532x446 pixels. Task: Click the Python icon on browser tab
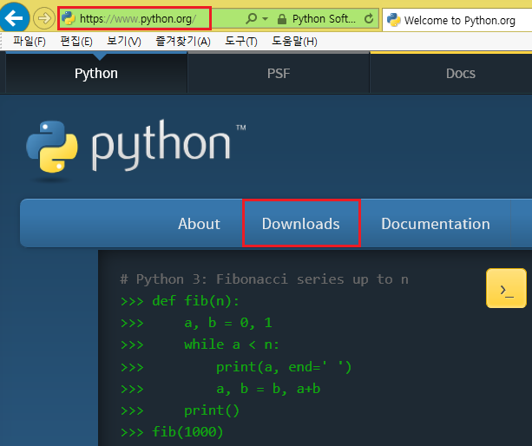393,20
